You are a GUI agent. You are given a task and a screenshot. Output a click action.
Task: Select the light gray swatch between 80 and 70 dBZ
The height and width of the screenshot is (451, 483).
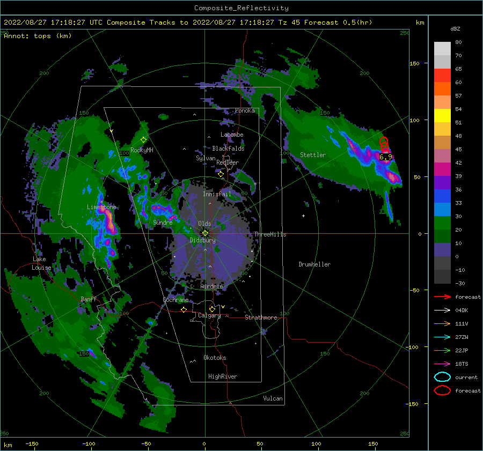tap(442, 49)
